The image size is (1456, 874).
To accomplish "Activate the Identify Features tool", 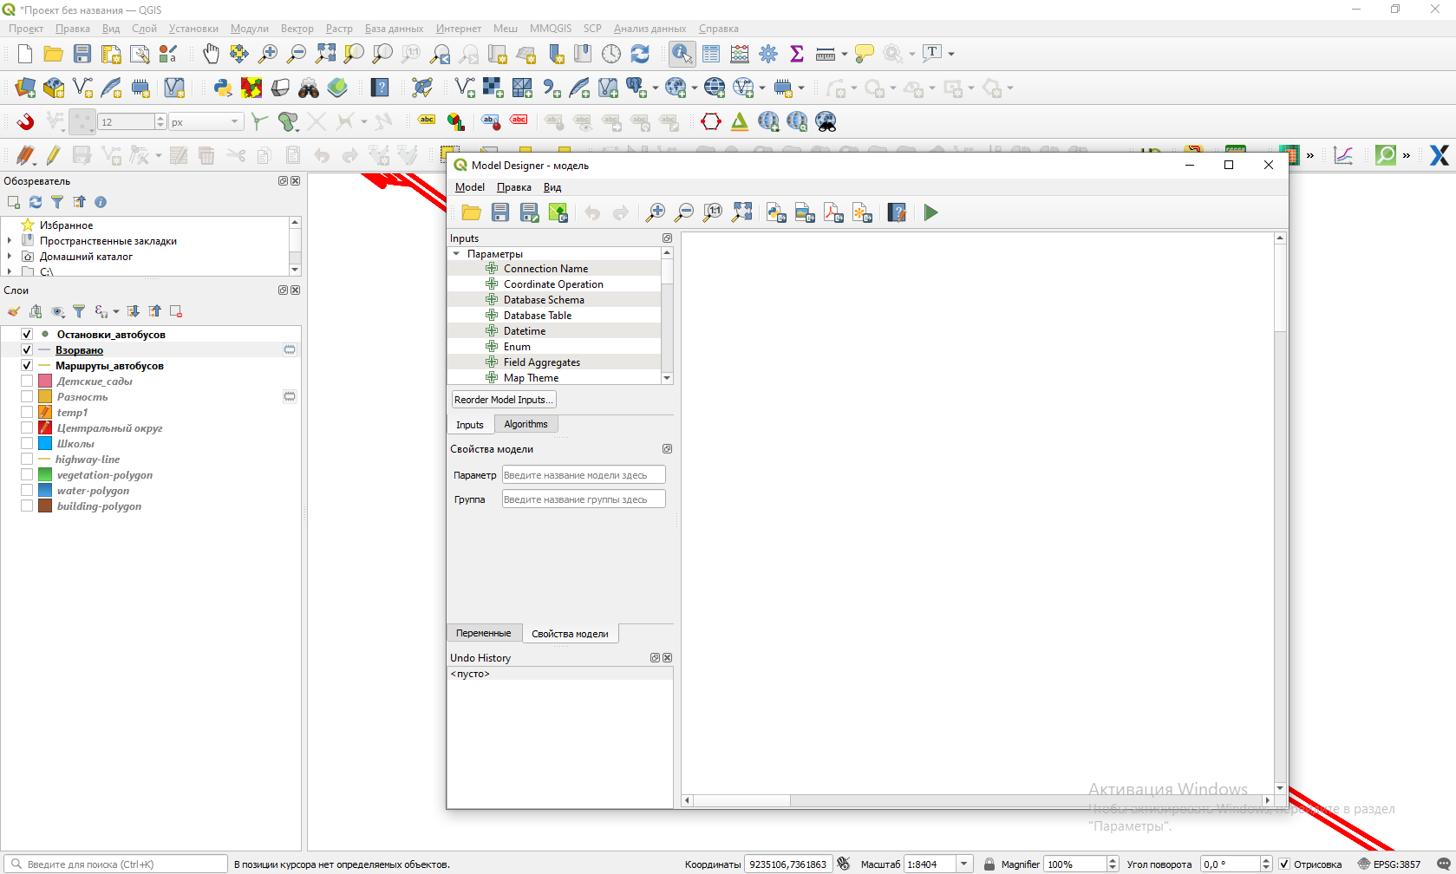I will tap(682, 54).
